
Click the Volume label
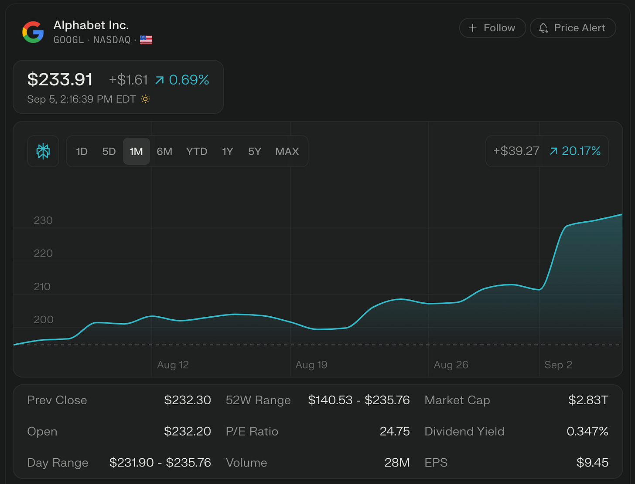246,463
